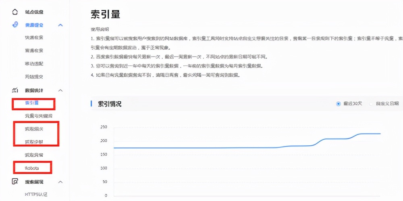Open the 抓取异常 sidebar item
The height and width of the screenshot is (201, 403).
tap(34, 155)
